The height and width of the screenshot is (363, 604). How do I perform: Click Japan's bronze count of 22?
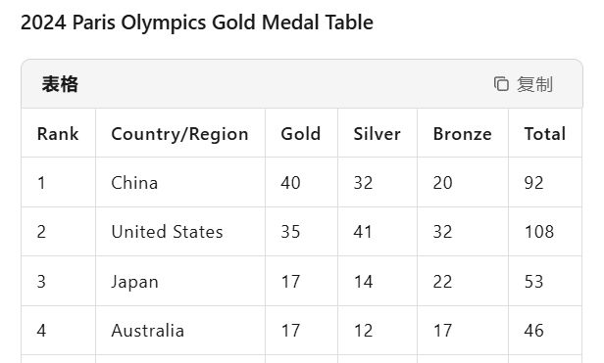(442, 282)
